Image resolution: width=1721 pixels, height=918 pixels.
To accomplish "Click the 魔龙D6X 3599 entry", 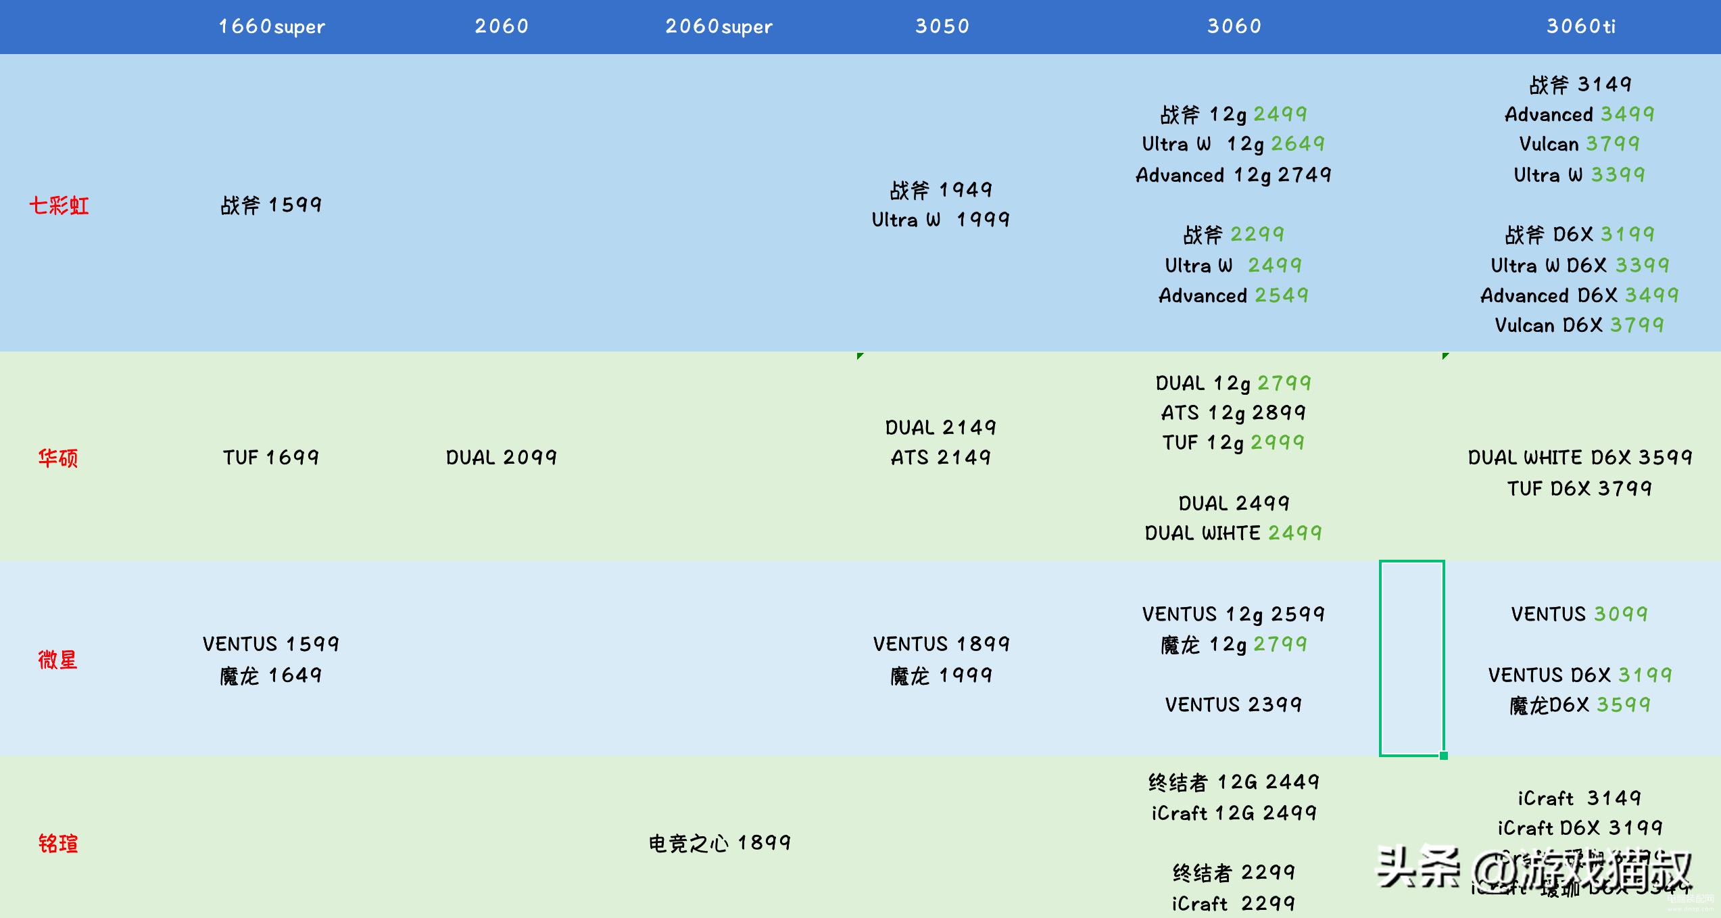I will [1580, 705].
